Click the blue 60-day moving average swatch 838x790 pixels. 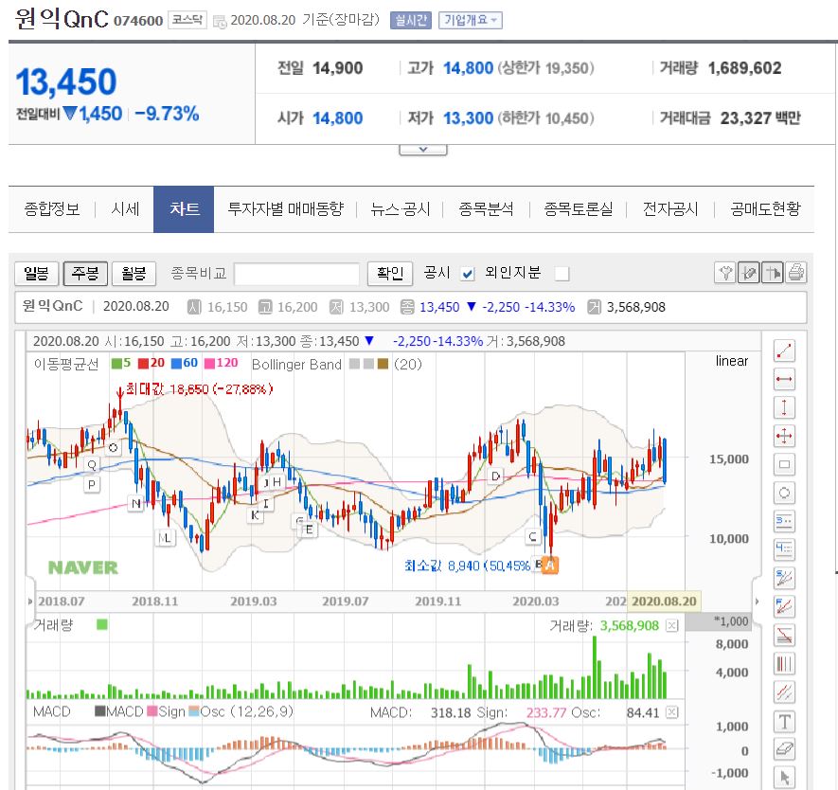click(x=176, y=364)
